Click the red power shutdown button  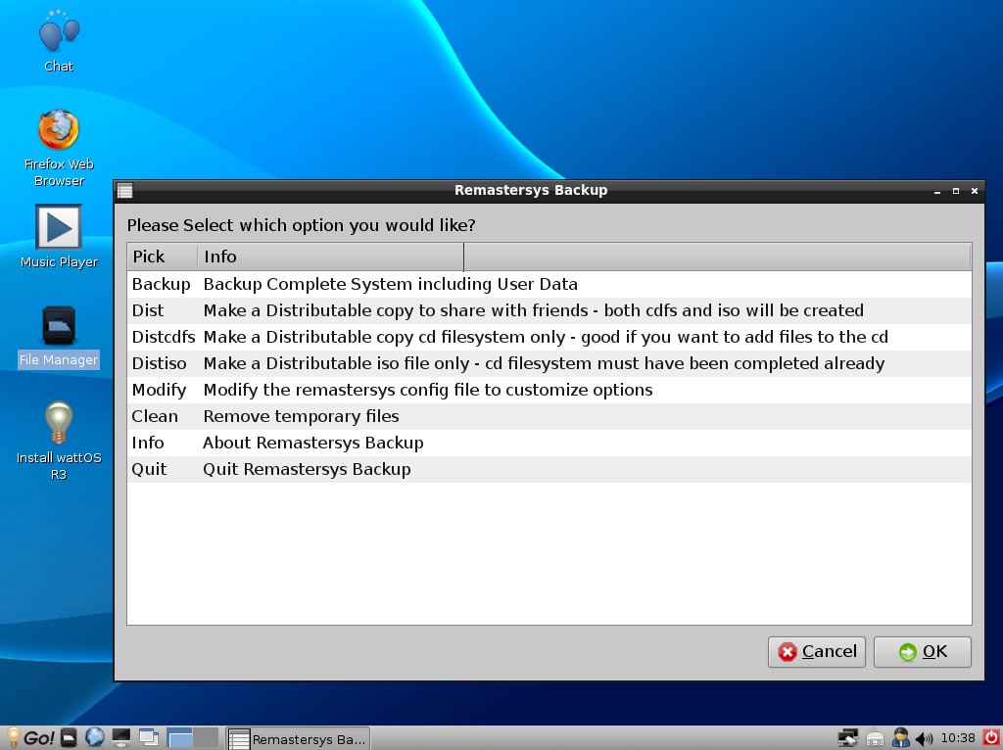click(991, 738)
